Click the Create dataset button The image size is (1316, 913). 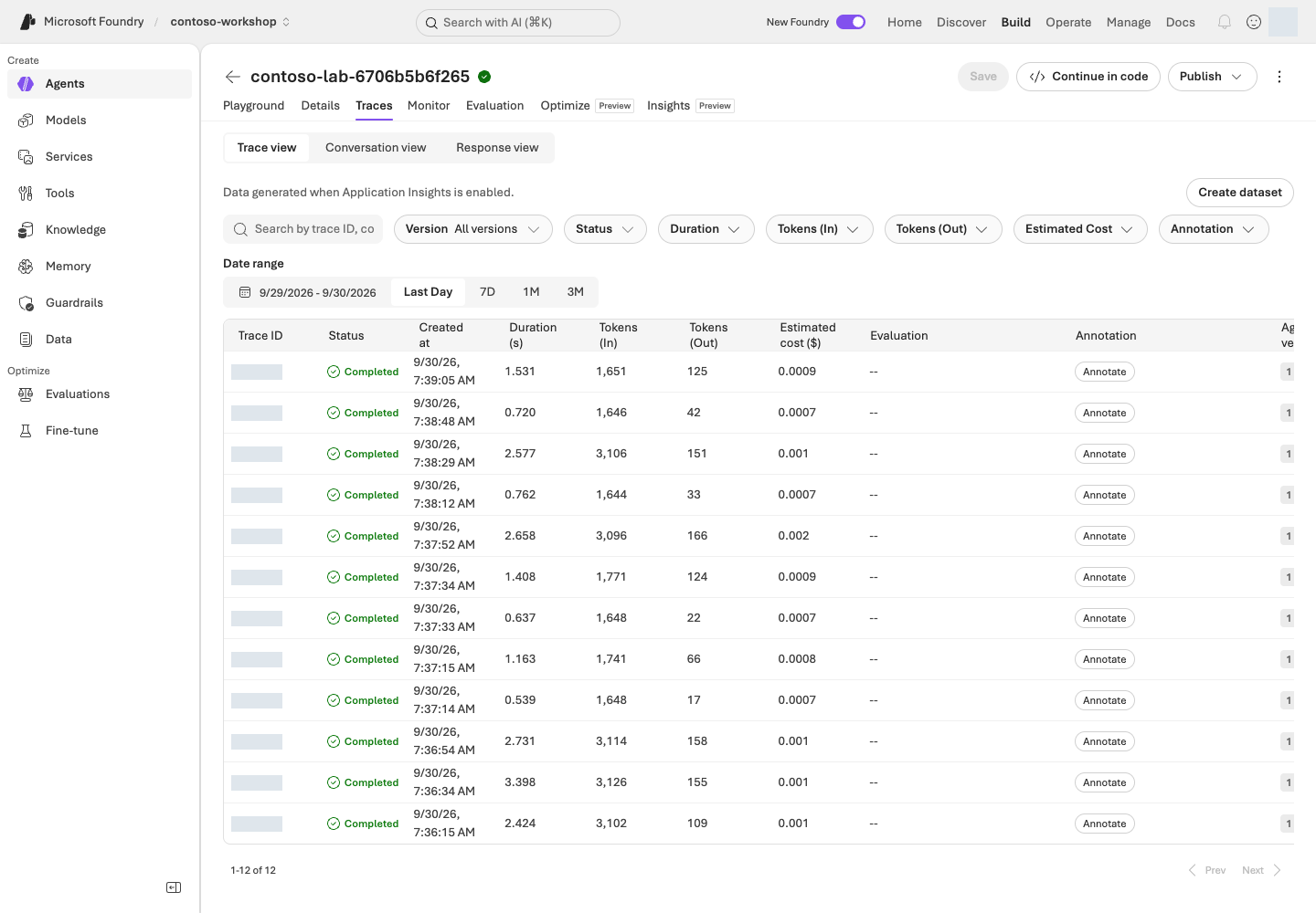(1240, 193)
